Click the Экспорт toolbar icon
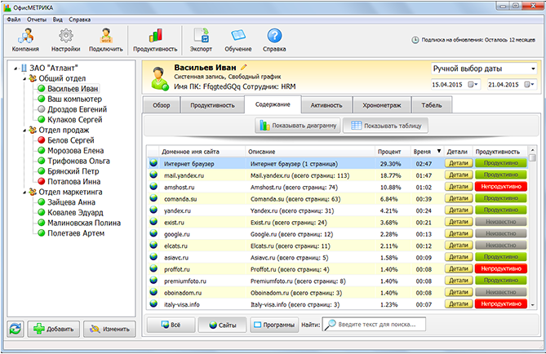 [x=201, y=38]
